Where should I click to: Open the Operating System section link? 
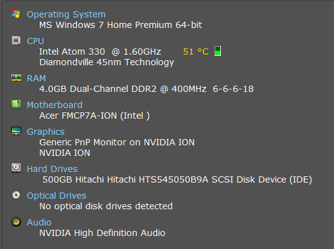(x=66, y=14)
